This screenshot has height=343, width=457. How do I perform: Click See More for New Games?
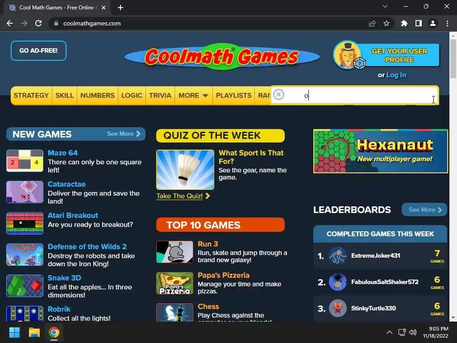pyautogui.click(x=124, y=134)
